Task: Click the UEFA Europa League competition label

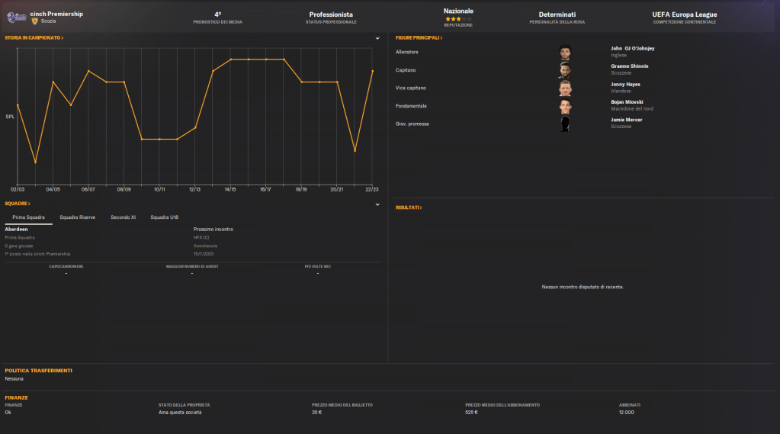Action: click(x=684, y=14)
